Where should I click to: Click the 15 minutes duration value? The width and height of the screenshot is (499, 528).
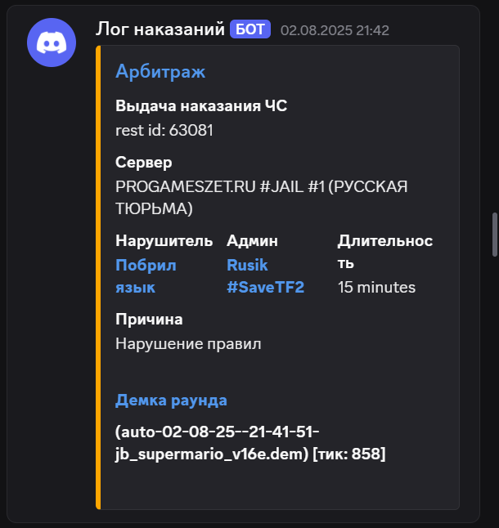pyautogui.click(x=376, y=288)
